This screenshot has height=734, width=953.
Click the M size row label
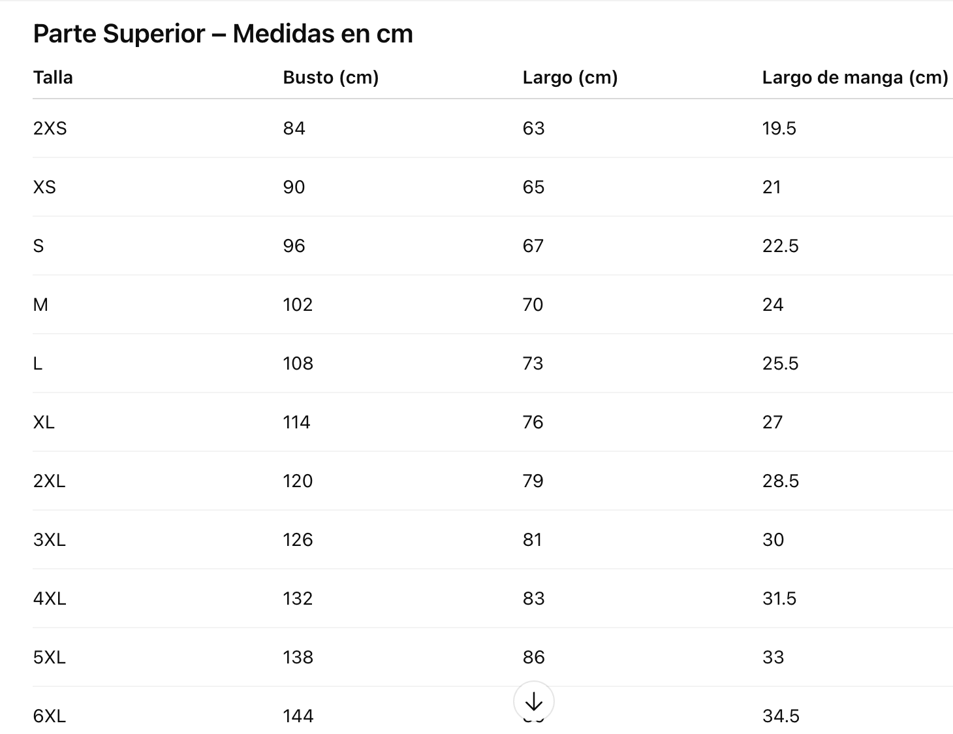coord(40,305)
